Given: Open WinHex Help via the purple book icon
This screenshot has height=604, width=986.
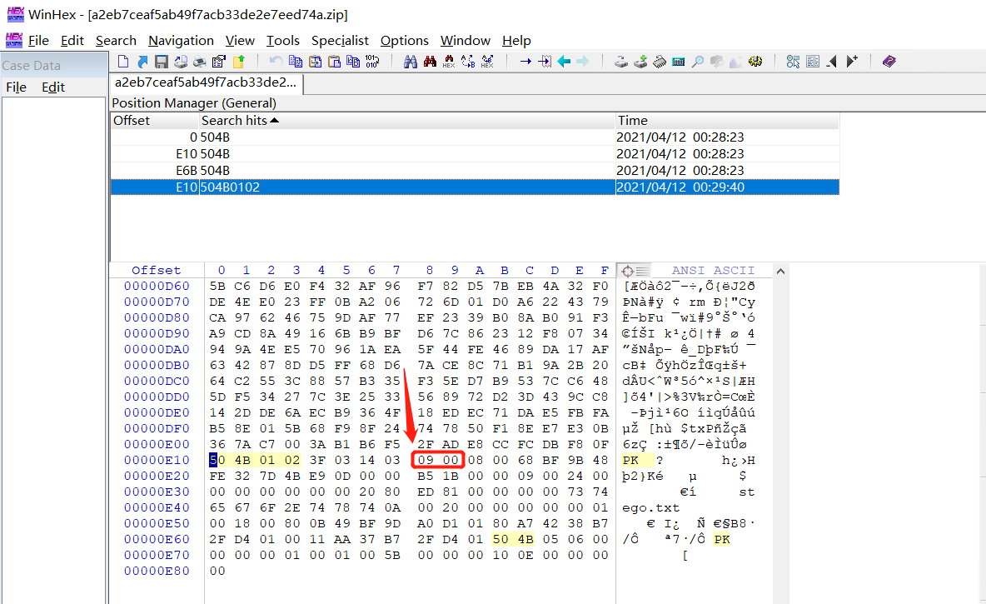Looking at the screenshot, I should pos(889,61).
